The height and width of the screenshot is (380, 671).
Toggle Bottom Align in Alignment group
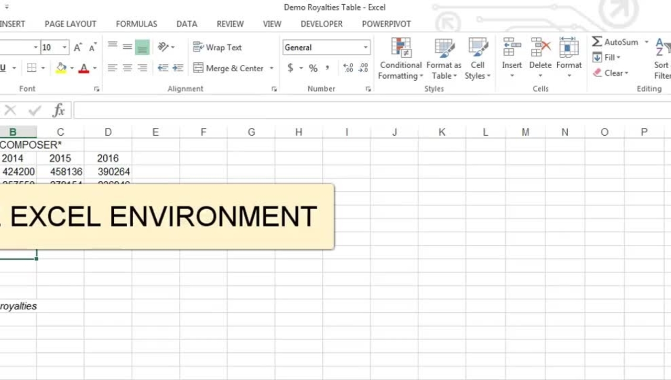point(142,48)
